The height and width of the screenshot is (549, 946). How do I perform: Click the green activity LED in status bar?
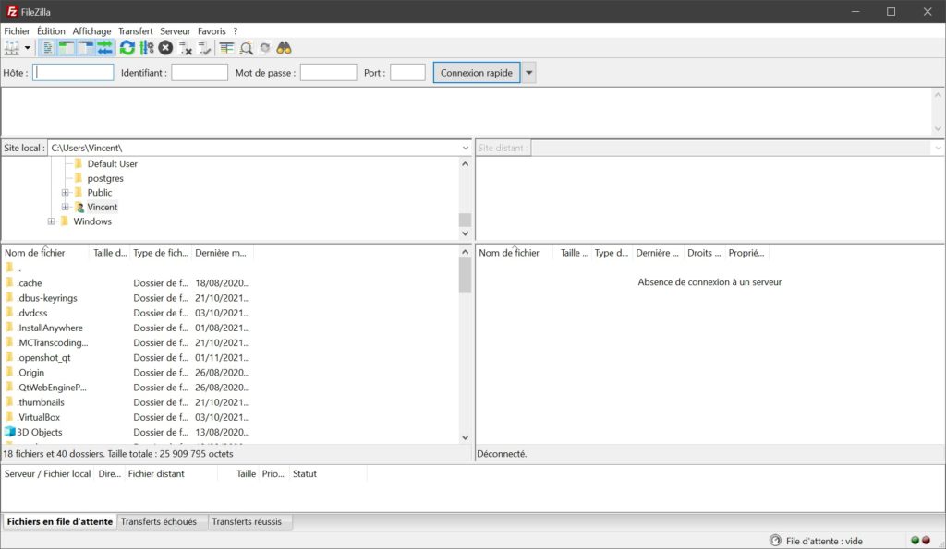click(x=915, y=541)
